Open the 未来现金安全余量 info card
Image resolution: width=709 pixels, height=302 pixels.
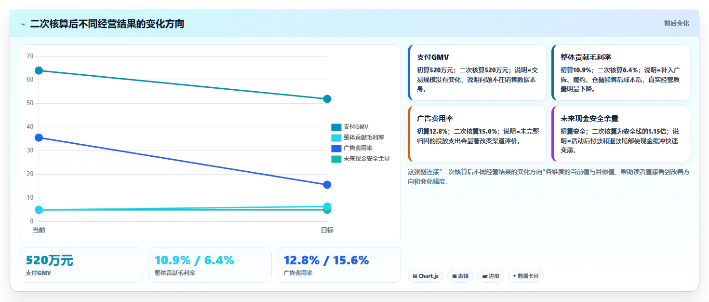[x=621, y=134]
